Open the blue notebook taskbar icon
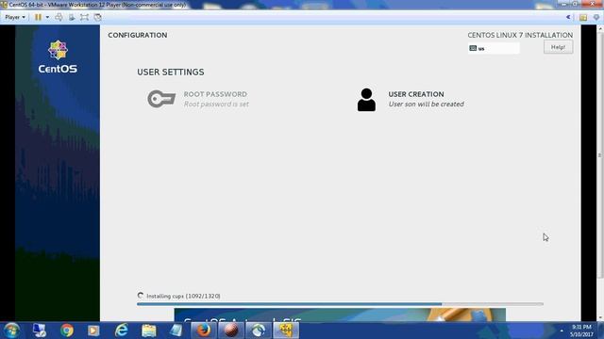 (176, 331)
